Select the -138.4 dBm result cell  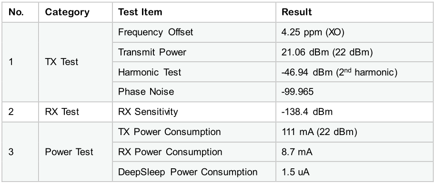(x=354, y=112)
